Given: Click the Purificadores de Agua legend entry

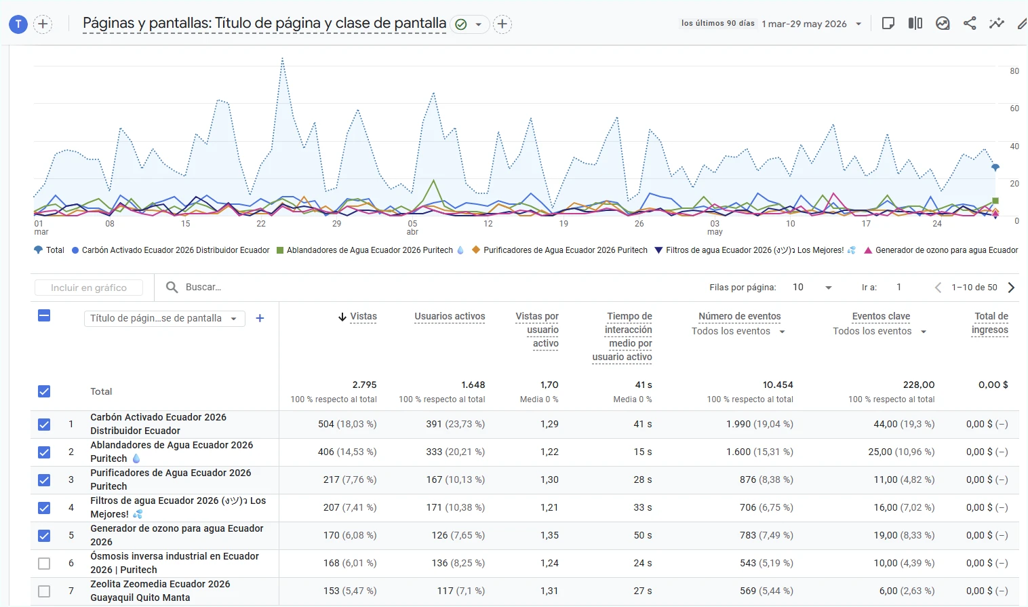Looking at the screenshot, I should point(559,250).
